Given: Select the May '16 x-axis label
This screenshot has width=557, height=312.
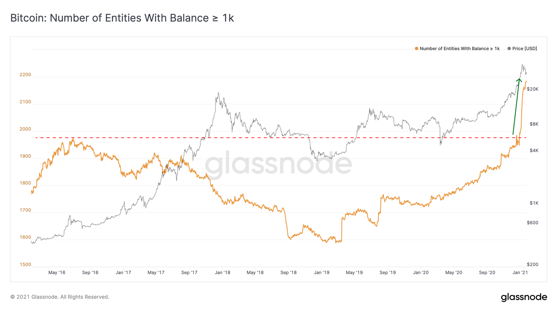Looking at the screenshot, I should pos(57,272).
